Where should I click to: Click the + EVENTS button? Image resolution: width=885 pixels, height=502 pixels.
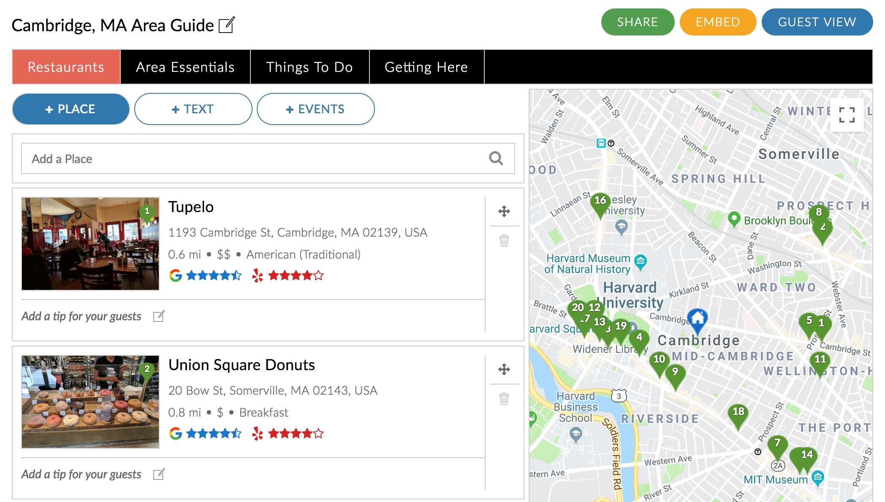[x=315, y=109]
